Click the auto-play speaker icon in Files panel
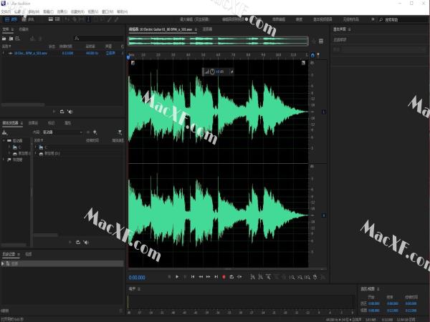The width and height of the screenshot is (430, 322). (x=70, y=111)
